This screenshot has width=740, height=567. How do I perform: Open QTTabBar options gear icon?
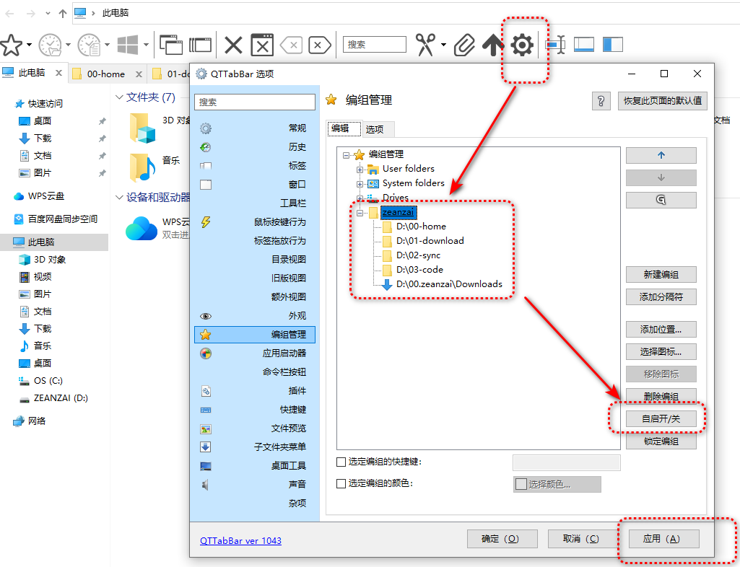pyautogui.click(x=521, y=45)
